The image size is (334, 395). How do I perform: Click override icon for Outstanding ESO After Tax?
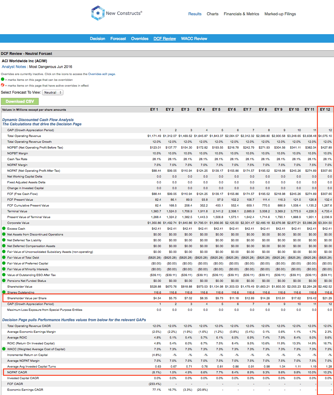(x=4, y=275)
